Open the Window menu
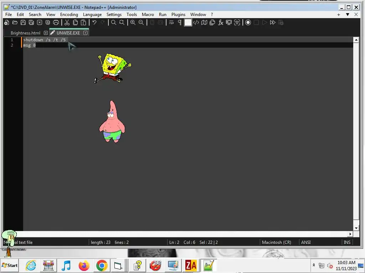Screen dimensions: 365x273 pos(198,14)
